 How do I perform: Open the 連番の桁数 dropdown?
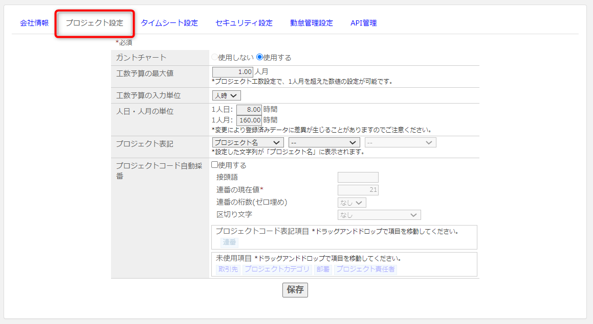(x=352, y=203)
